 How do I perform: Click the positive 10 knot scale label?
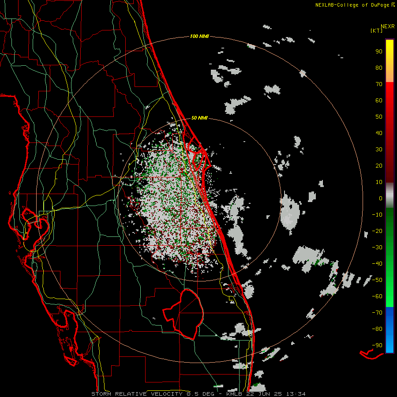pos(379,182)
